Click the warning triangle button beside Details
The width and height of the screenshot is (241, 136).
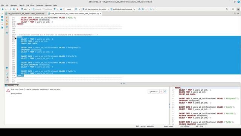coord(162,91)
